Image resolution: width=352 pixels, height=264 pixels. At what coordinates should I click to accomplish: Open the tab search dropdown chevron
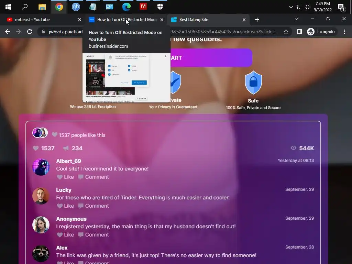pyautogui.click(x=297, y=19)
